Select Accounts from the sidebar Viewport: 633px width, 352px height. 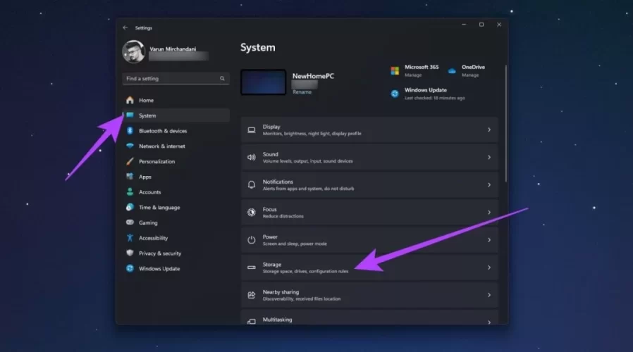[x=149, y=192]
